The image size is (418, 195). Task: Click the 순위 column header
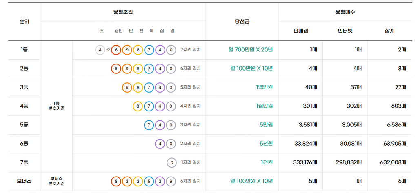(x=24, y=22)
